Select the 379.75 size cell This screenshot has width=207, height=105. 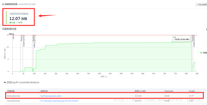click(x=137, y=101)
